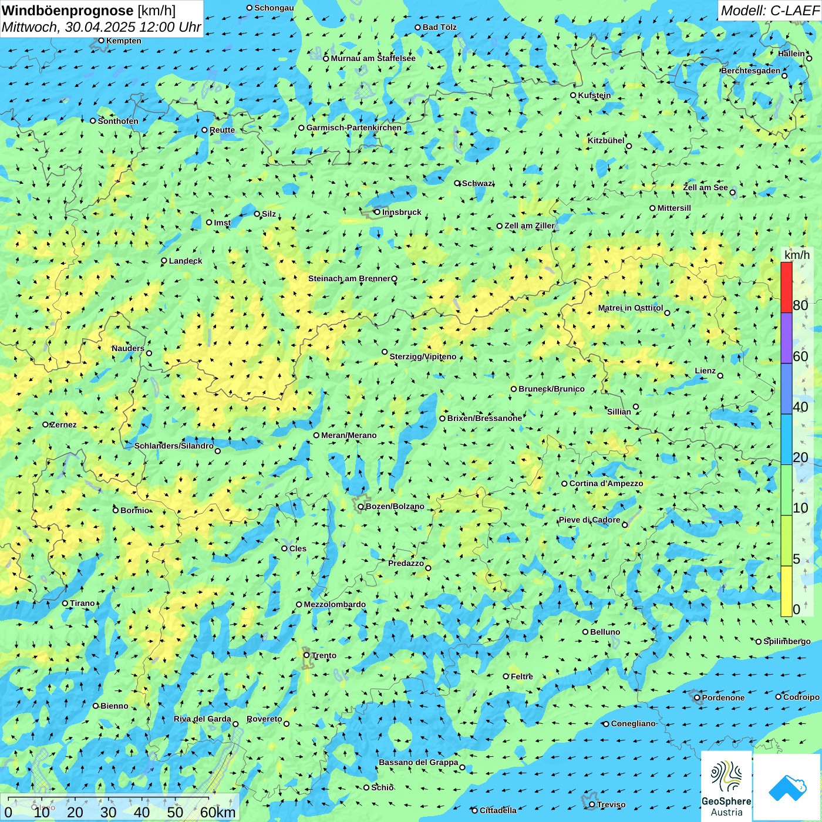This screenshot has width=822, height=822.
Task: Click the Kempten city marker
Action: coord(101,41)
